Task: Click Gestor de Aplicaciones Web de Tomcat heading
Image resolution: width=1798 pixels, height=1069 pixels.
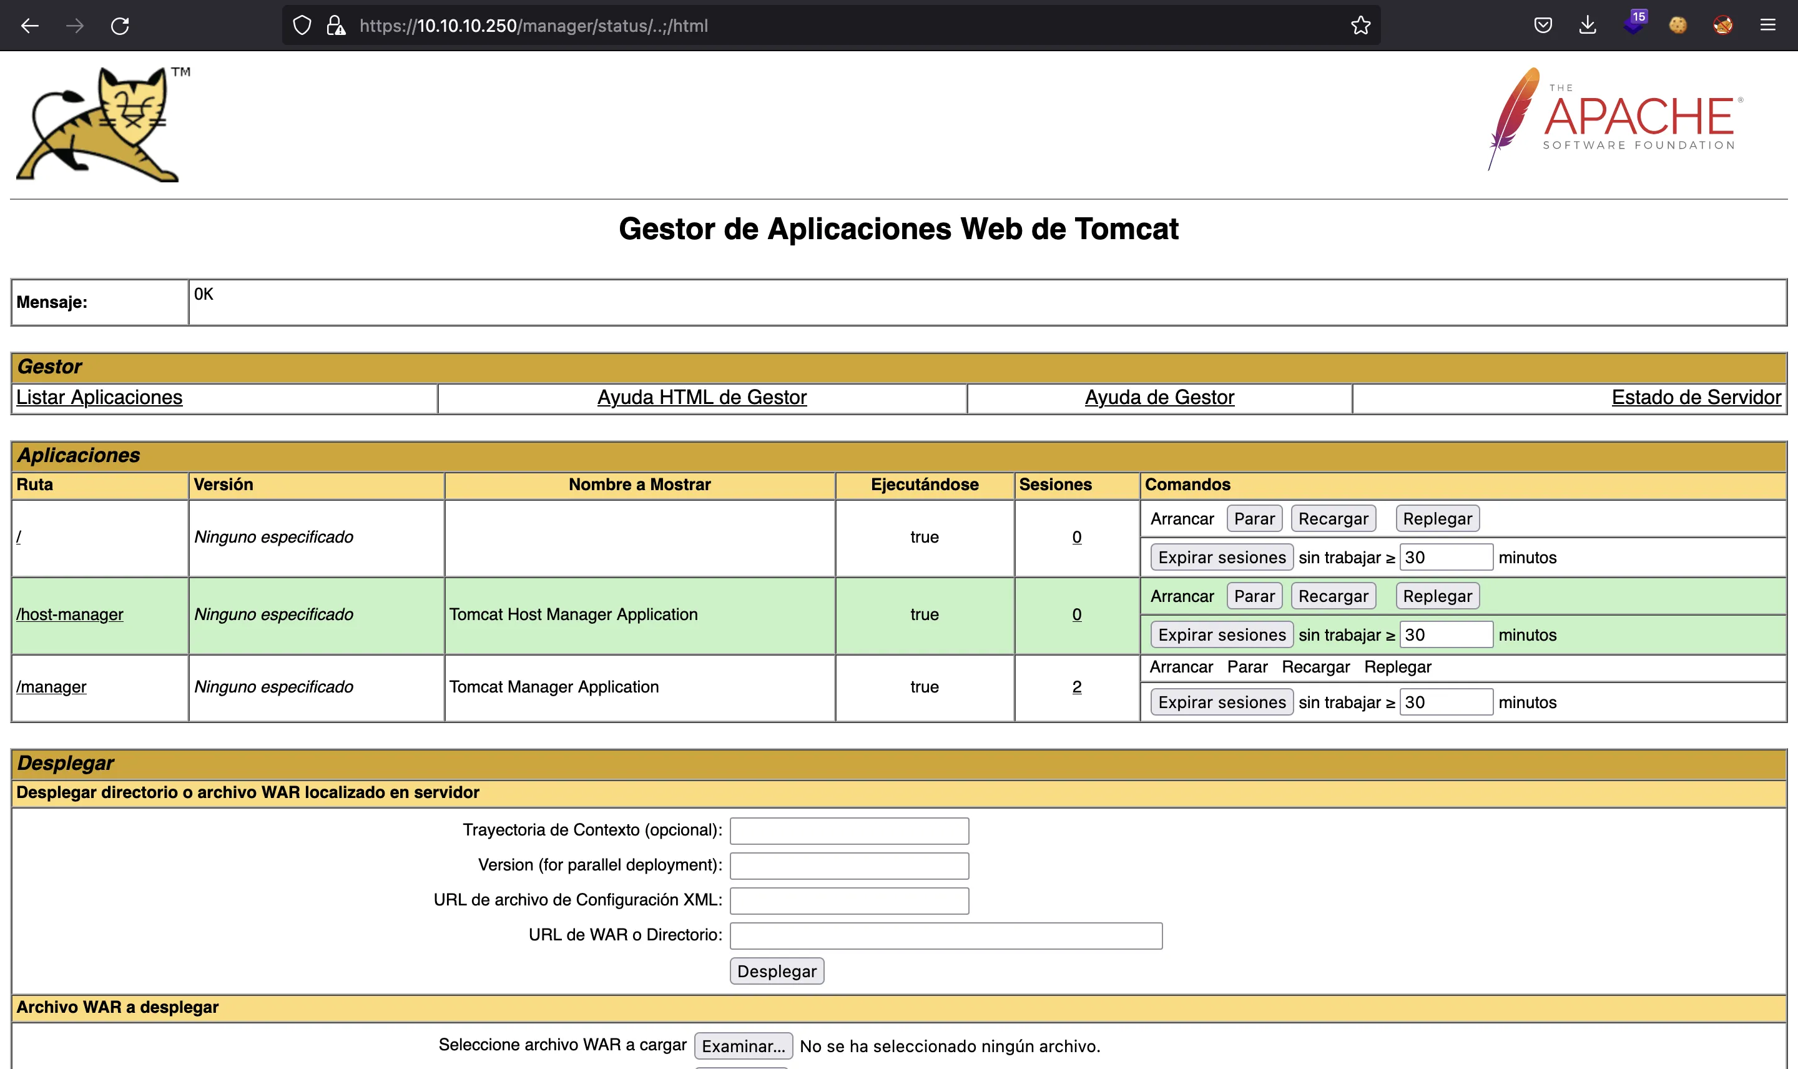Action: coord(898,229)
